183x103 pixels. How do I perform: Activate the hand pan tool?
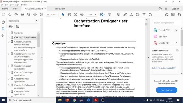tap(69, 15)
